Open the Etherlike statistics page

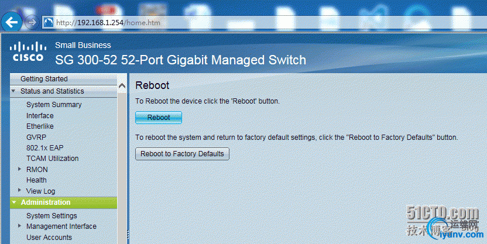tap(40, 126)
